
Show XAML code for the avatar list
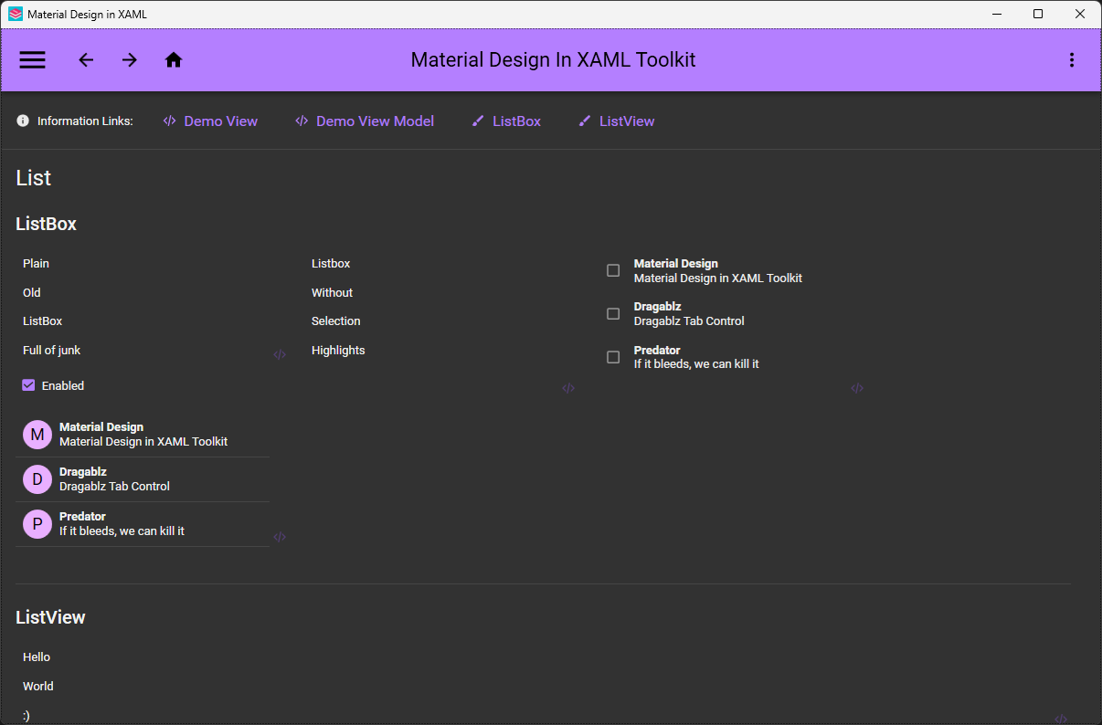click(280, 537)
